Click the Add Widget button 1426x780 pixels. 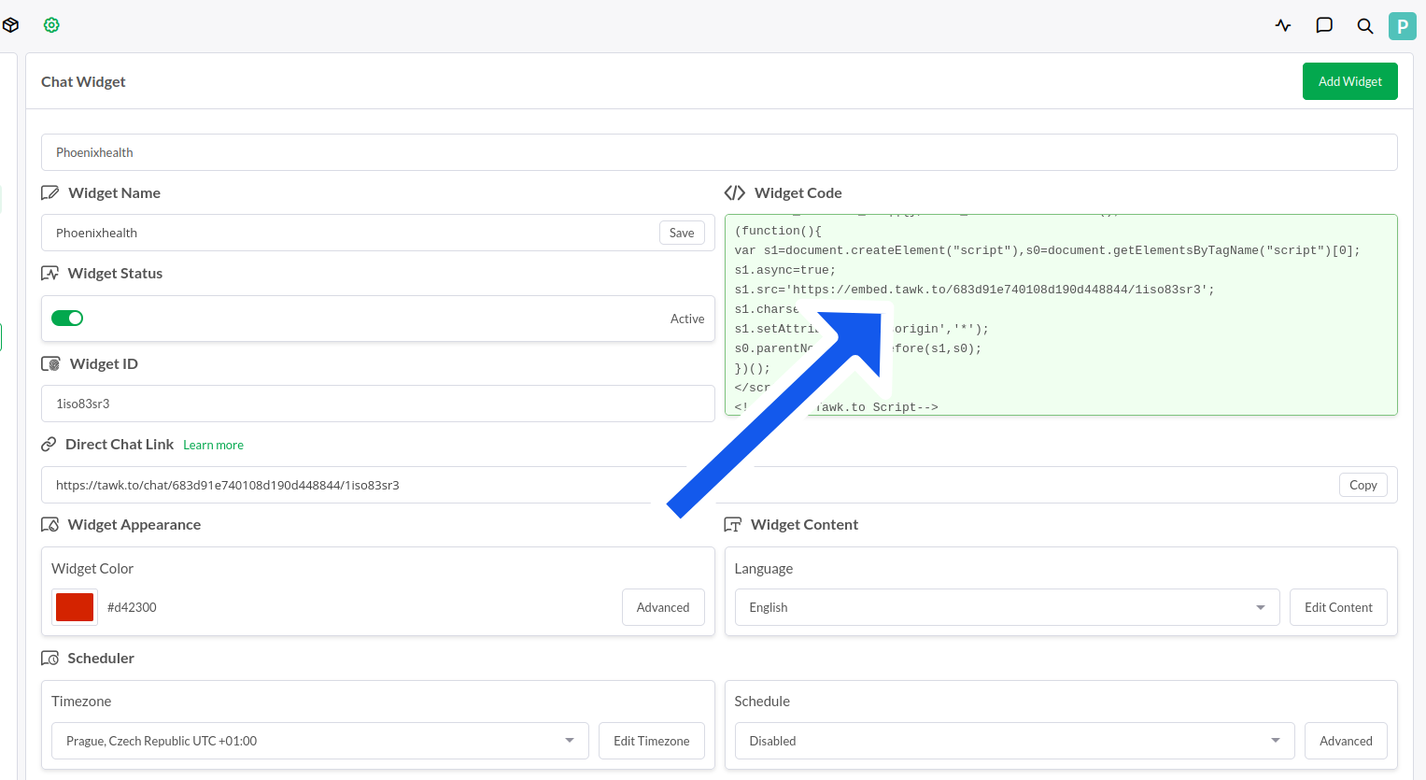(1349, 81)
